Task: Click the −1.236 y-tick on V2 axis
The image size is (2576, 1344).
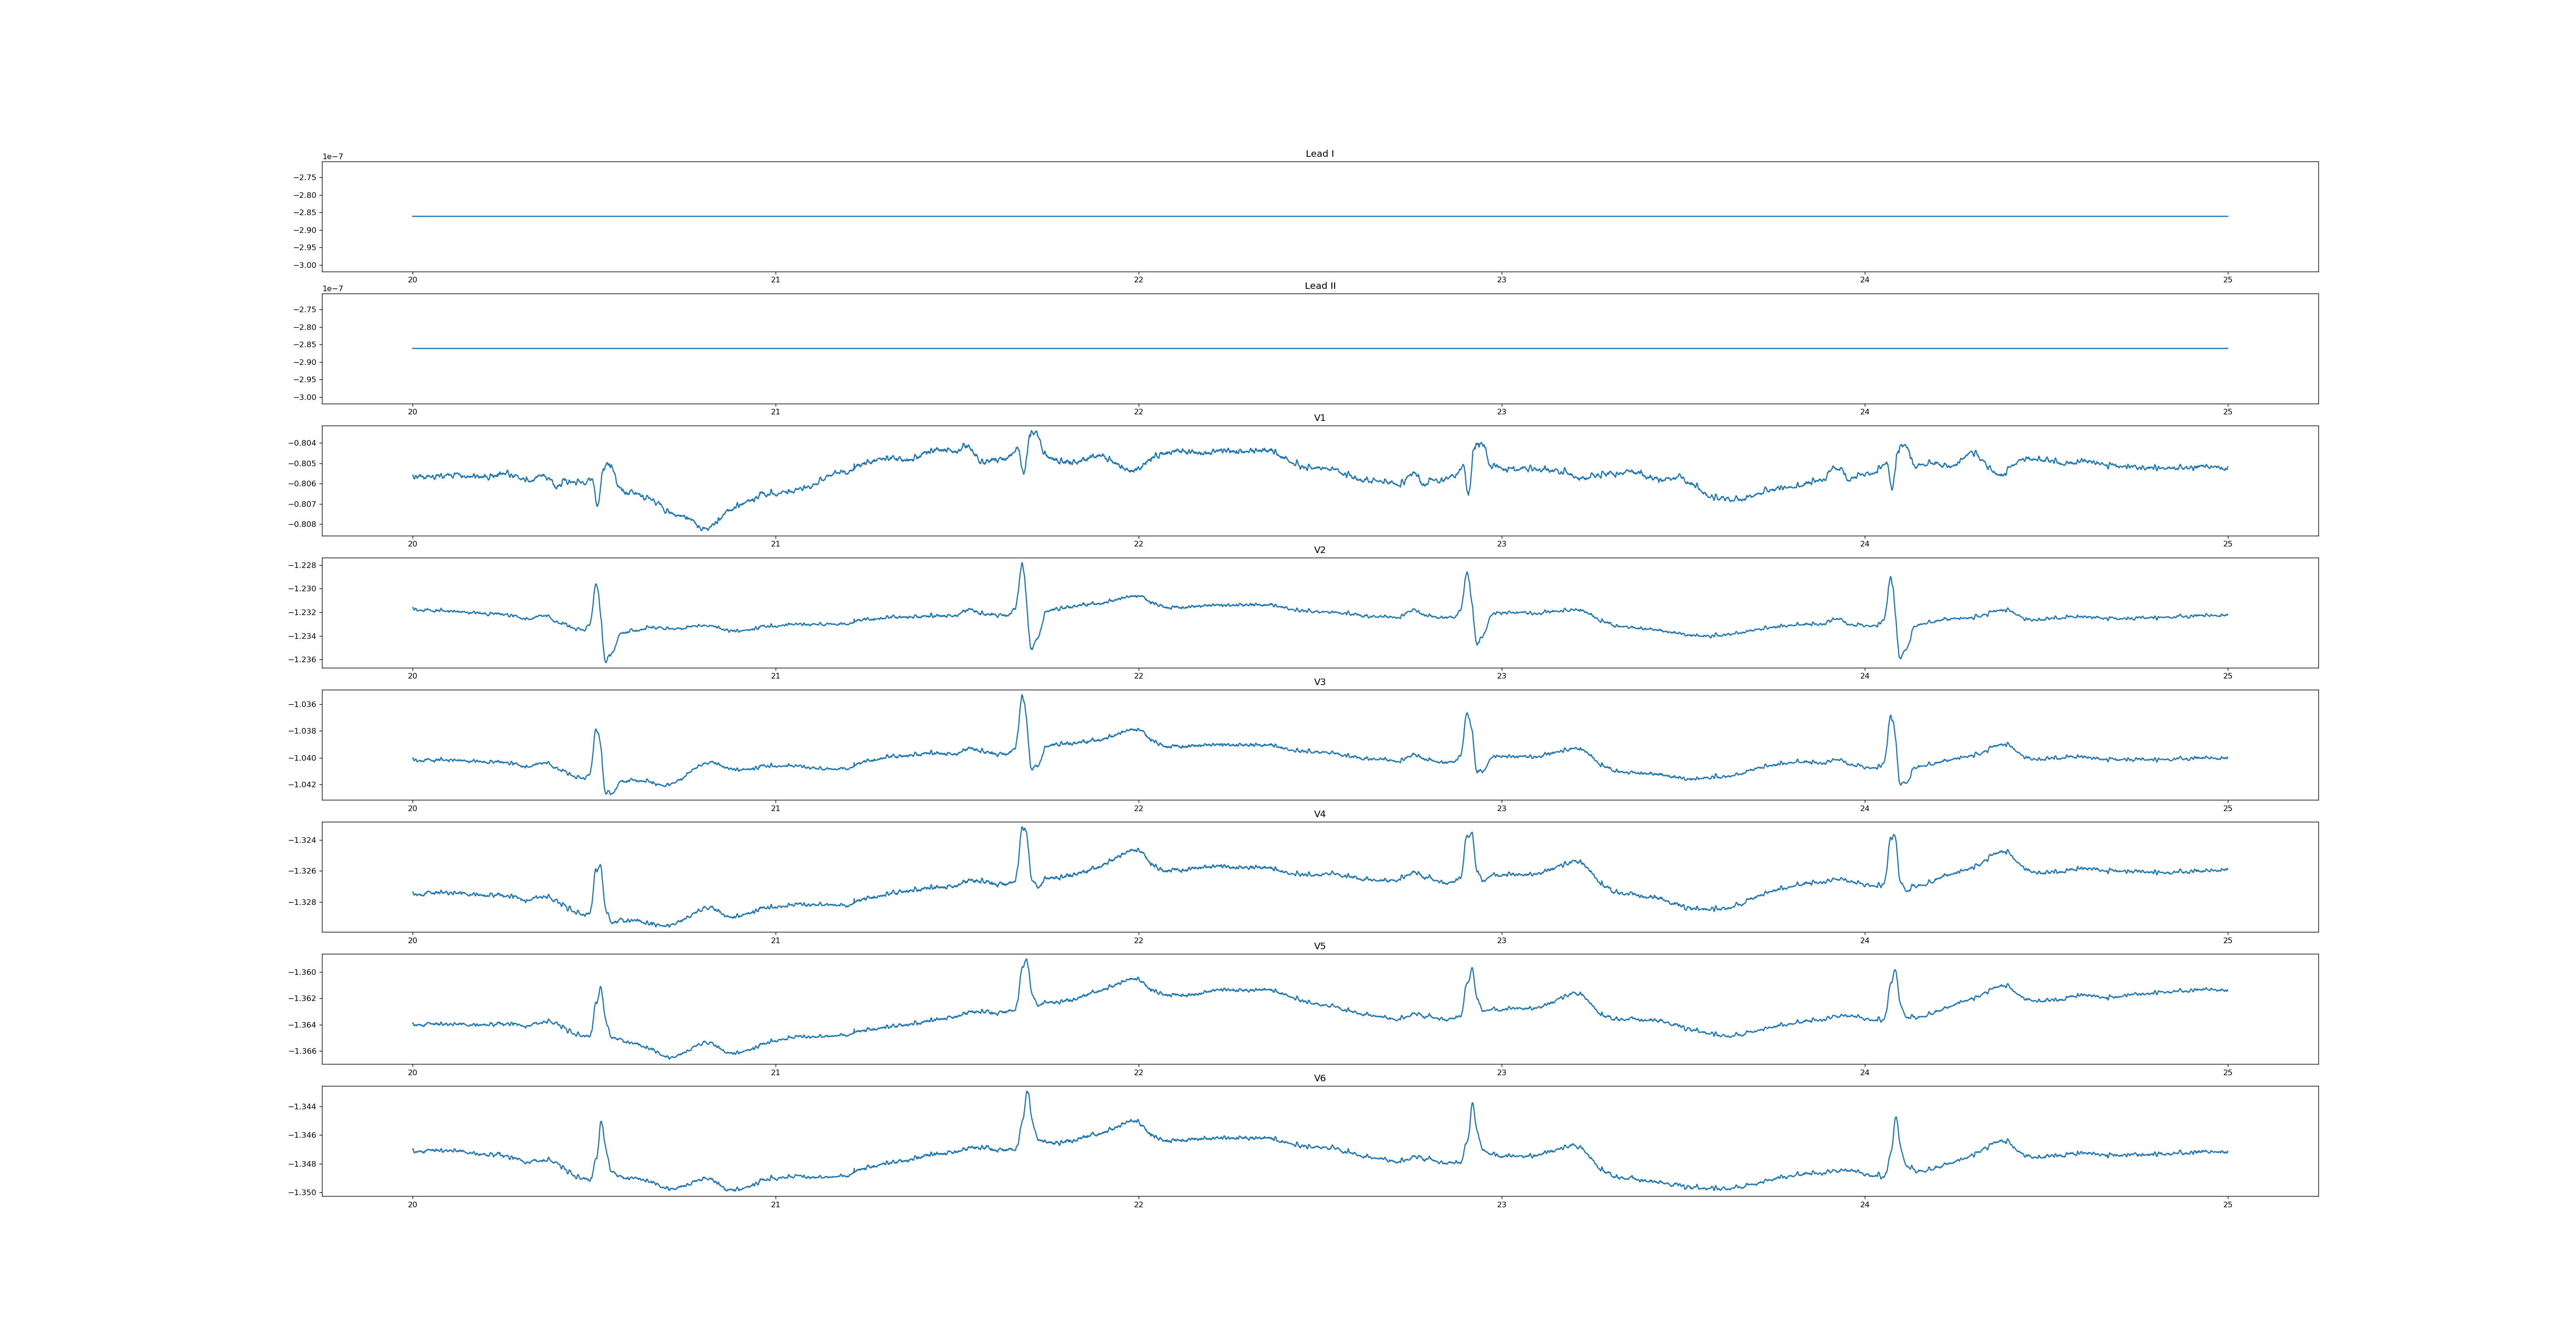Action: (303, 660)
